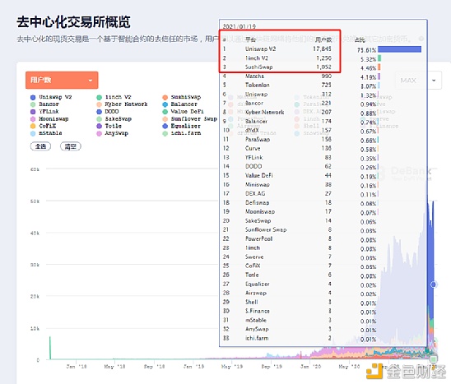Toggle 1inch V2 legend series

pyautogui.click(x=114, y=97)
